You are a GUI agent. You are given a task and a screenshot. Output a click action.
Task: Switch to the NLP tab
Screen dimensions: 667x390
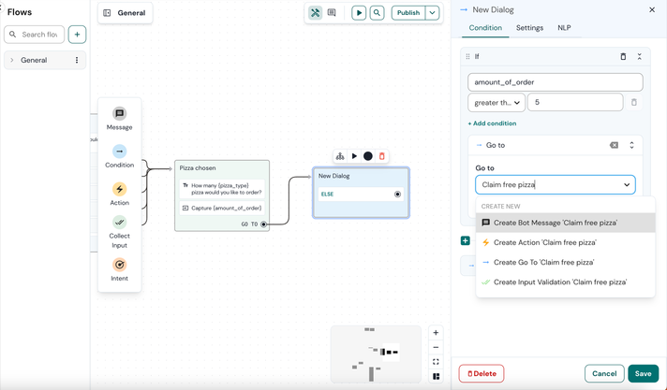click(564, 28)
